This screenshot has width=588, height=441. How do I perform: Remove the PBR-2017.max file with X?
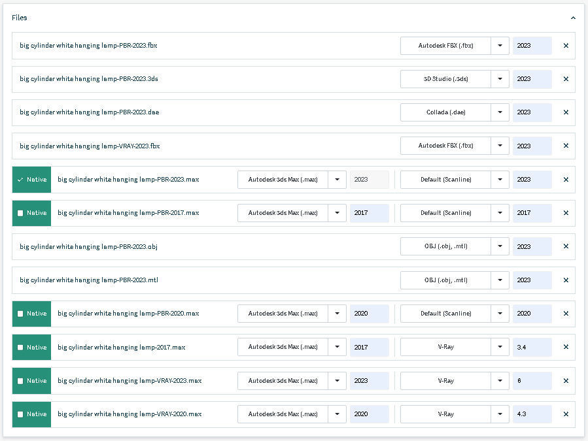pos(566,213)
